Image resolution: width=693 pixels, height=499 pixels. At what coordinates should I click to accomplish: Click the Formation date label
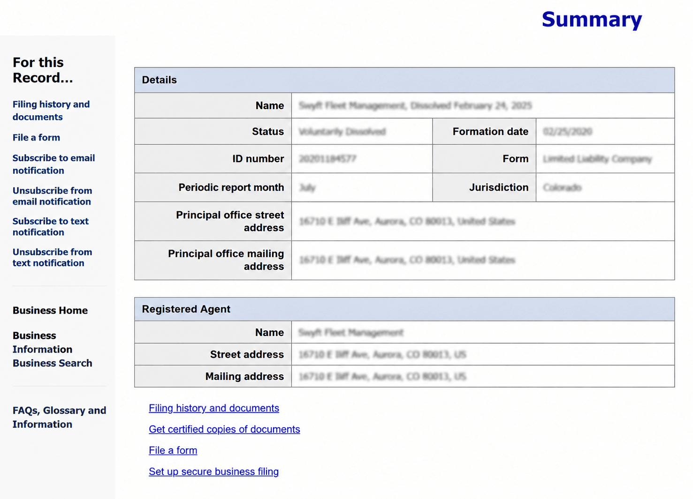coord(490,132)
